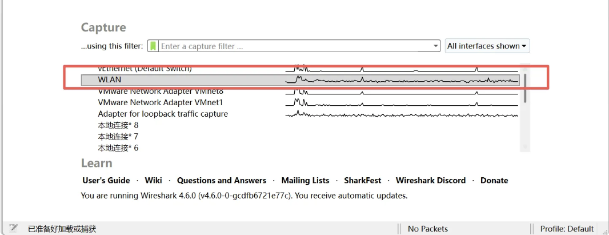The width and height of the screenshot is (609, 235).
Task: Click into the capture filter input field
Action: point(294,46)
